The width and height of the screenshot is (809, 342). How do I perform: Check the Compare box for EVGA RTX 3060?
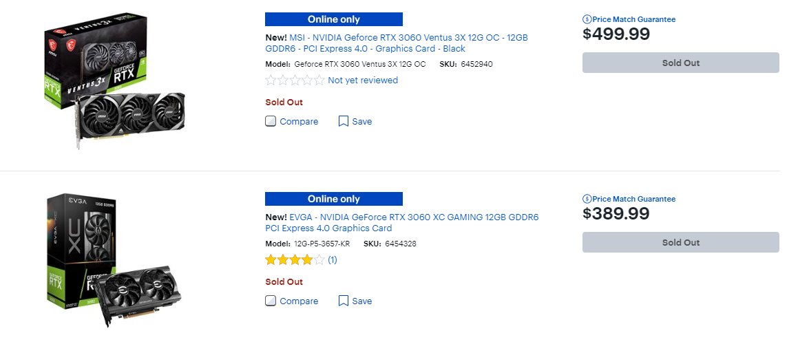(x=271, y=301)
